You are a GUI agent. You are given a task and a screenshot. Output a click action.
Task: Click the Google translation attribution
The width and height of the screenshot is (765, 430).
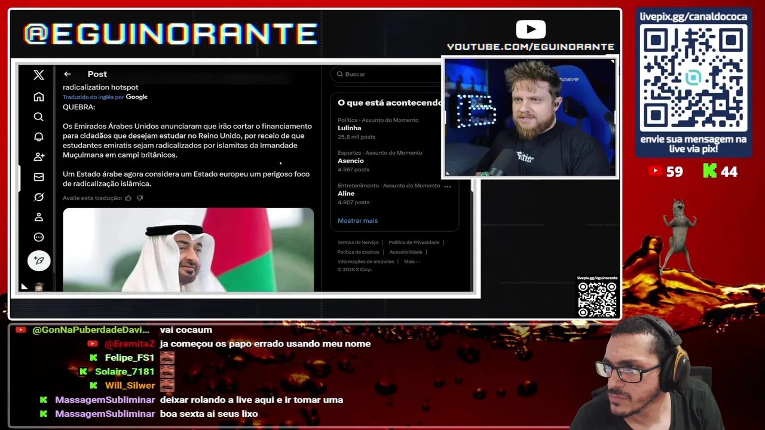click(x=136, y=97)
